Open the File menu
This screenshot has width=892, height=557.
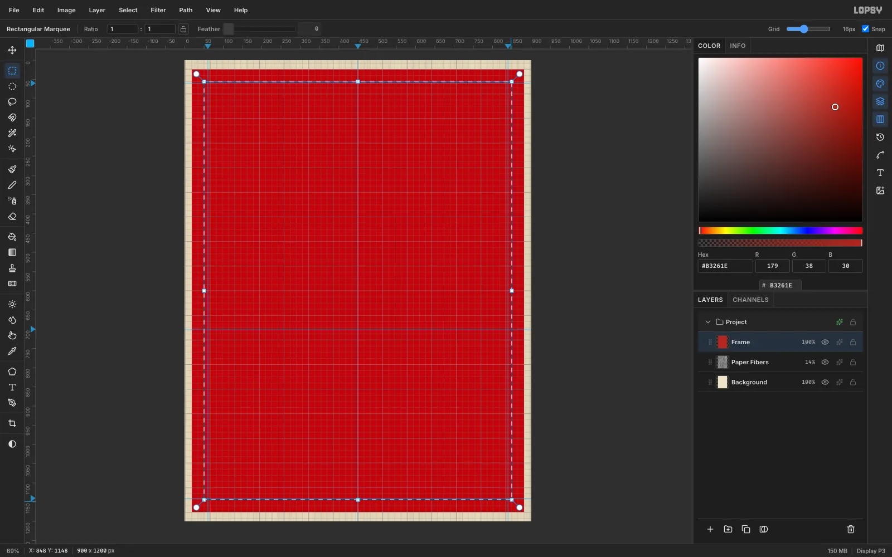14,10
